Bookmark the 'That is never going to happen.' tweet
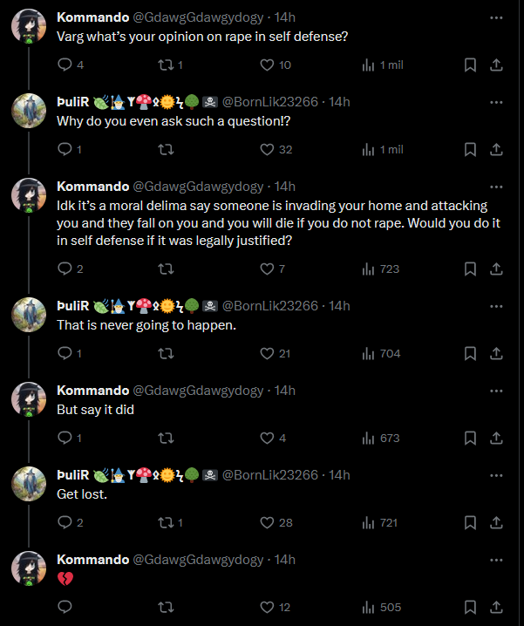Image resolution: width=524 pixels, height=626 pixels. click(x=470, y=353)
